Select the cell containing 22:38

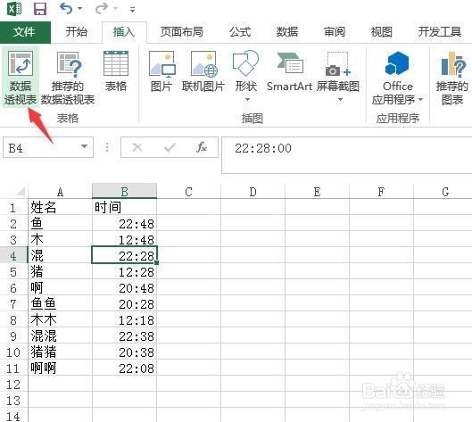point(124,335)
